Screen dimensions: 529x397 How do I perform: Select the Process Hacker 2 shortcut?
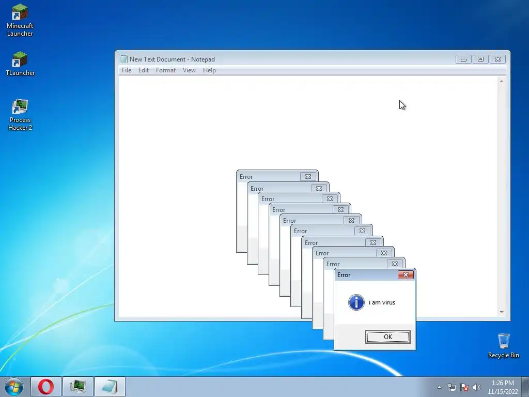point(20,114)
